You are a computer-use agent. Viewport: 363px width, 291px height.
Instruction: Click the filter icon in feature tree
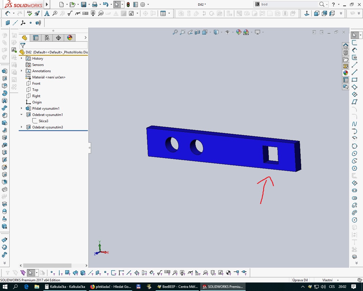tap(23, 45)
